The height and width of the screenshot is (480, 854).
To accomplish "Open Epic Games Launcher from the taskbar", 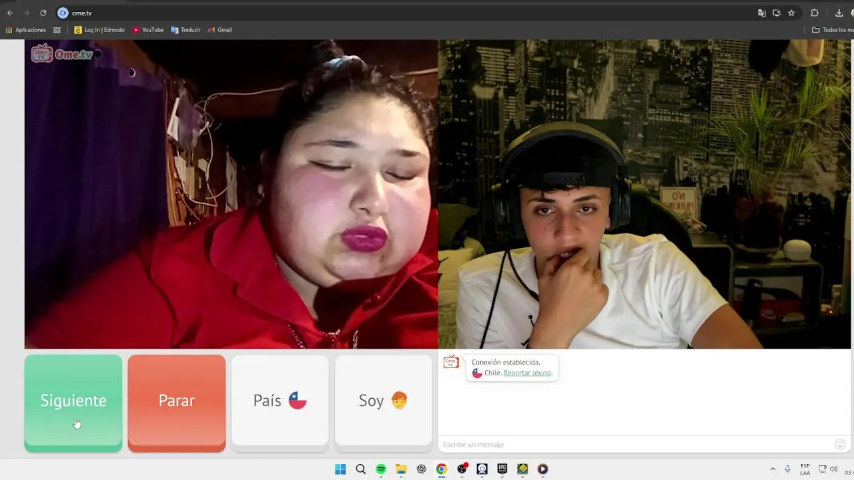I will (x=502, y=469).
